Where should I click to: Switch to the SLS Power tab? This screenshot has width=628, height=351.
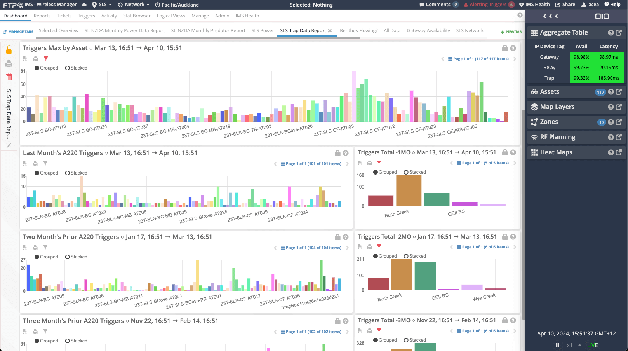pyautogui.click(x=263, y=30)
